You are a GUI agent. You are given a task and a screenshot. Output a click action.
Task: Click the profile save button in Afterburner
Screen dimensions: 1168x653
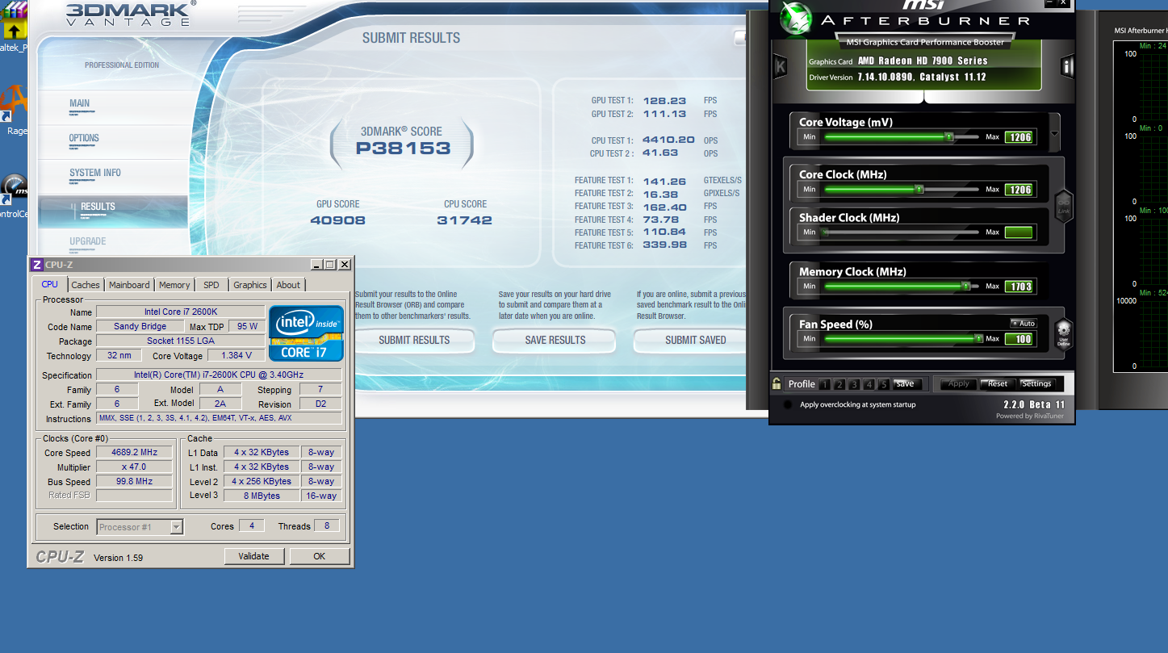click(x=905, y=384)
